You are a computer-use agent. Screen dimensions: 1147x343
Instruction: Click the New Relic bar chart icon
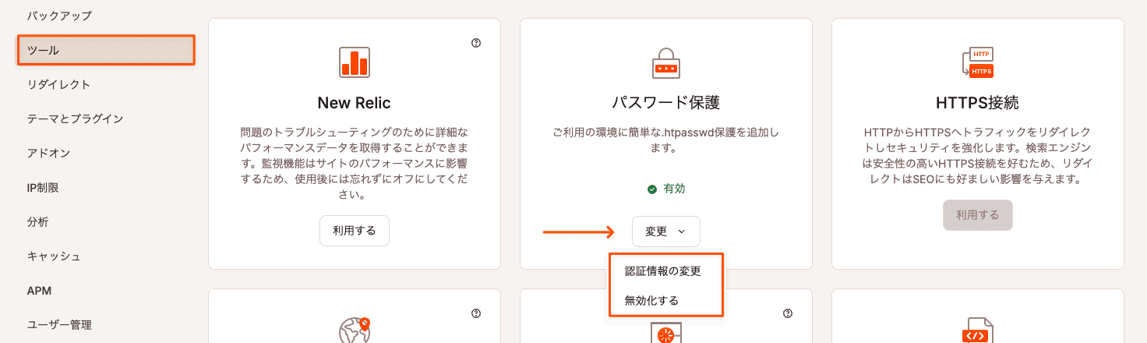355,62
